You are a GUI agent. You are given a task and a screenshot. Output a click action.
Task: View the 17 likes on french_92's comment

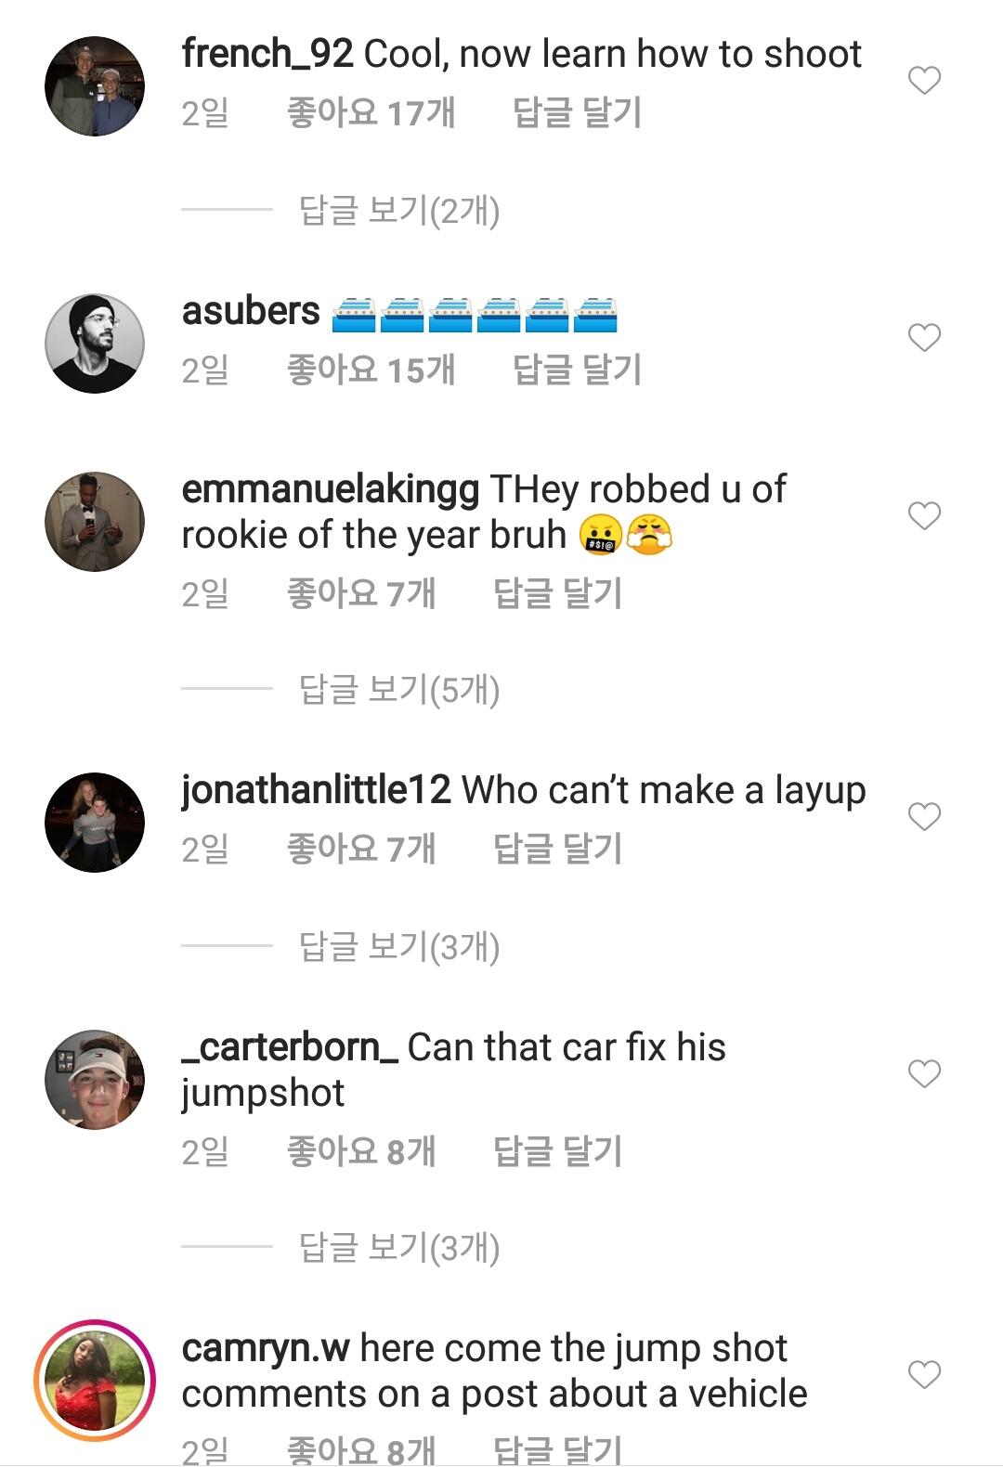point(371,113)
